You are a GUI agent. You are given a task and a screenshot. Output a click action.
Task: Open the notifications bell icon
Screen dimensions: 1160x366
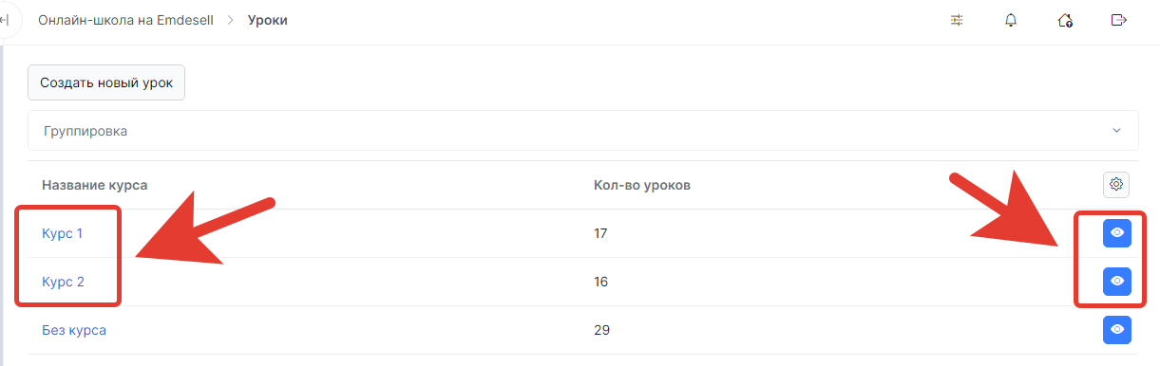tap(1011, 20)
